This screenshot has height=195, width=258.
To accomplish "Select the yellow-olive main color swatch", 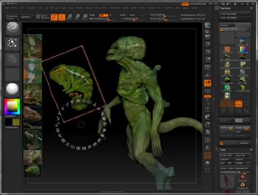I will 16,122.
